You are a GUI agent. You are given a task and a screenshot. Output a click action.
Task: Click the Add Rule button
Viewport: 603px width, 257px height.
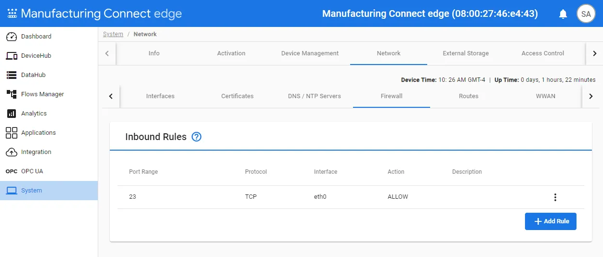point(551,221)
